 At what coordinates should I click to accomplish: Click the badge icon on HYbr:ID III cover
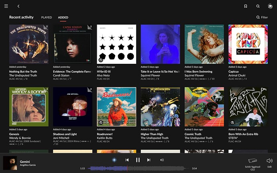(101, 60)
